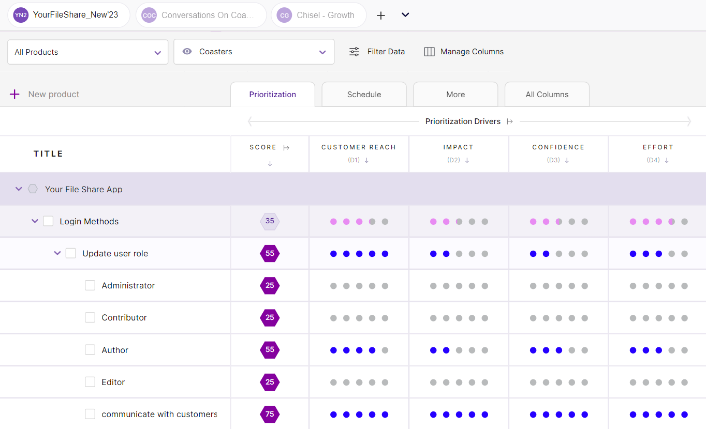Switch to the Chisel - Growth workspace
Screen dimensions: 706x429
click(318, 15)
